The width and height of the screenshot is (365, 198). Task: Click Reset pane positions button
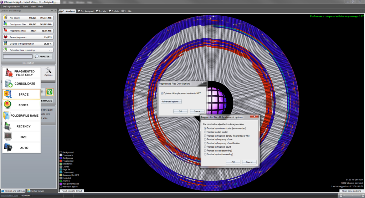coord(351,191)
